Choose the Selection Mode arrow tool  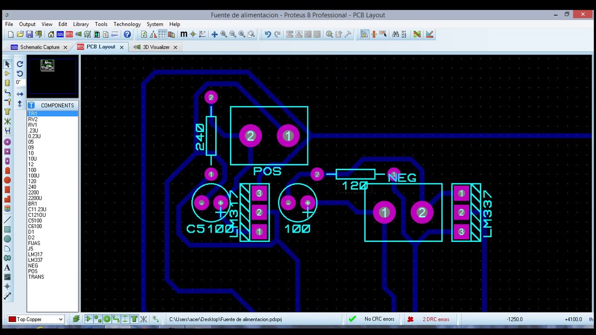tap(7, 64)
